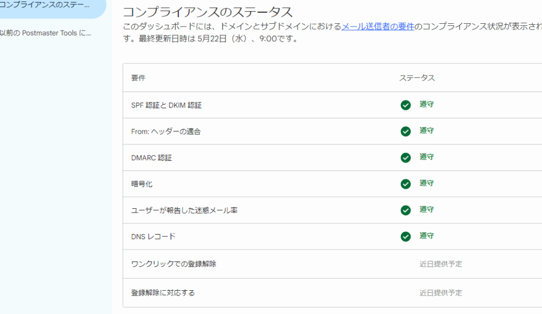This screenshot has height=314, width=542.
Task: Click the ワンクリックでの登録解除 row label
Action: [174, 264]
